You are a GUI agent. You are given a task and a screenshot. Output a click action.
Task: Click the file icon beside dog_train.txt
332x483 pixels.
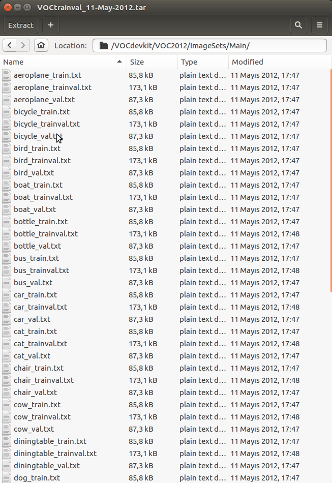[6, 477]
